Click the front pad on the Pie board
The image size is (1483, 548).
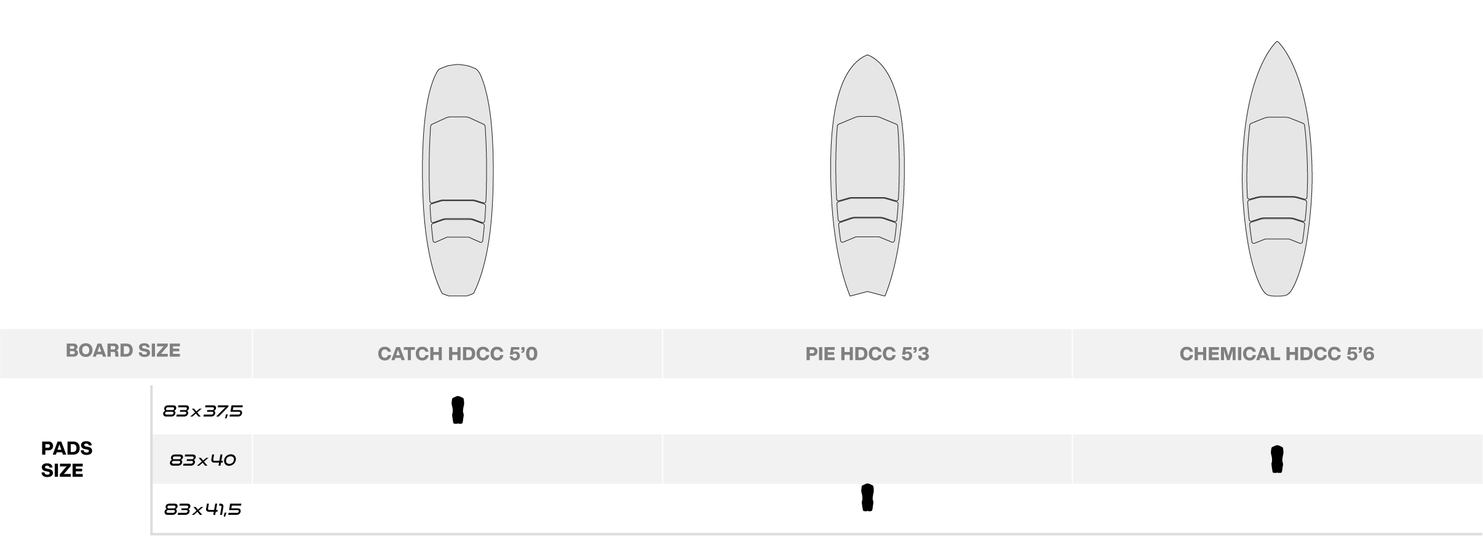pyautogui.click(x=867, y=159)
